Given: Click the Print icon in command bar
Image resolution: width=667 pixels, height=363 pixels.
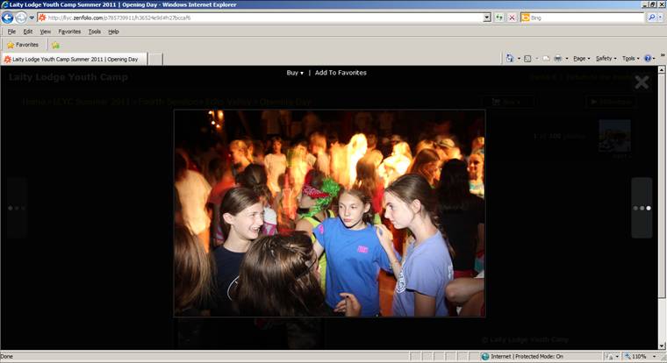Looking at the screenshot, I should (557, 59).
